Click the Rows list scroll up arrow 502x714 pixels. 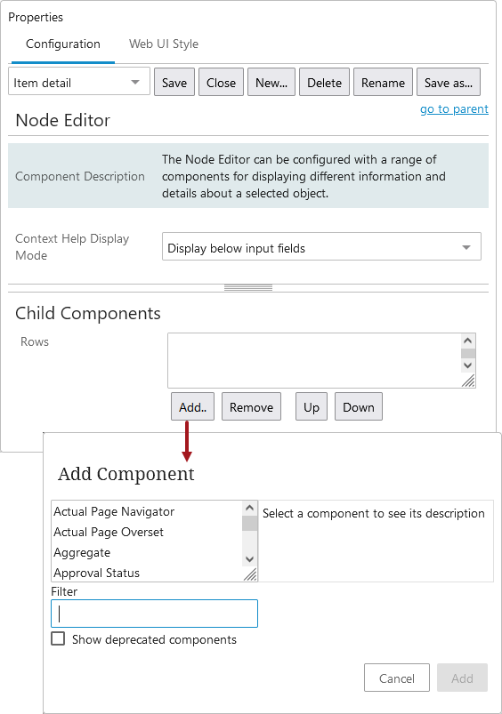pos(468,341)
